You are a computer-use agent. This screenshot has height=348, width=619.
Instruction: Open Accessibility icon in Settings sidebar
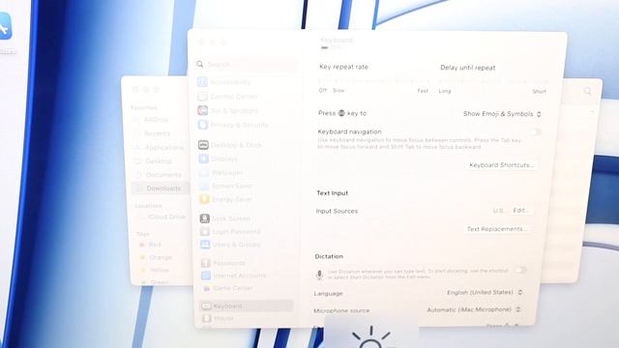coord(202,81)
